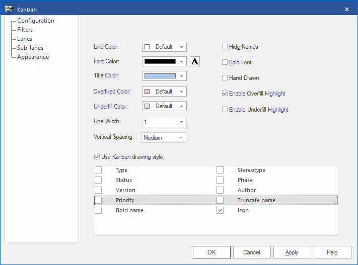Click the font style 'A' icon button
358x265 pixels.
pos(195,61)
